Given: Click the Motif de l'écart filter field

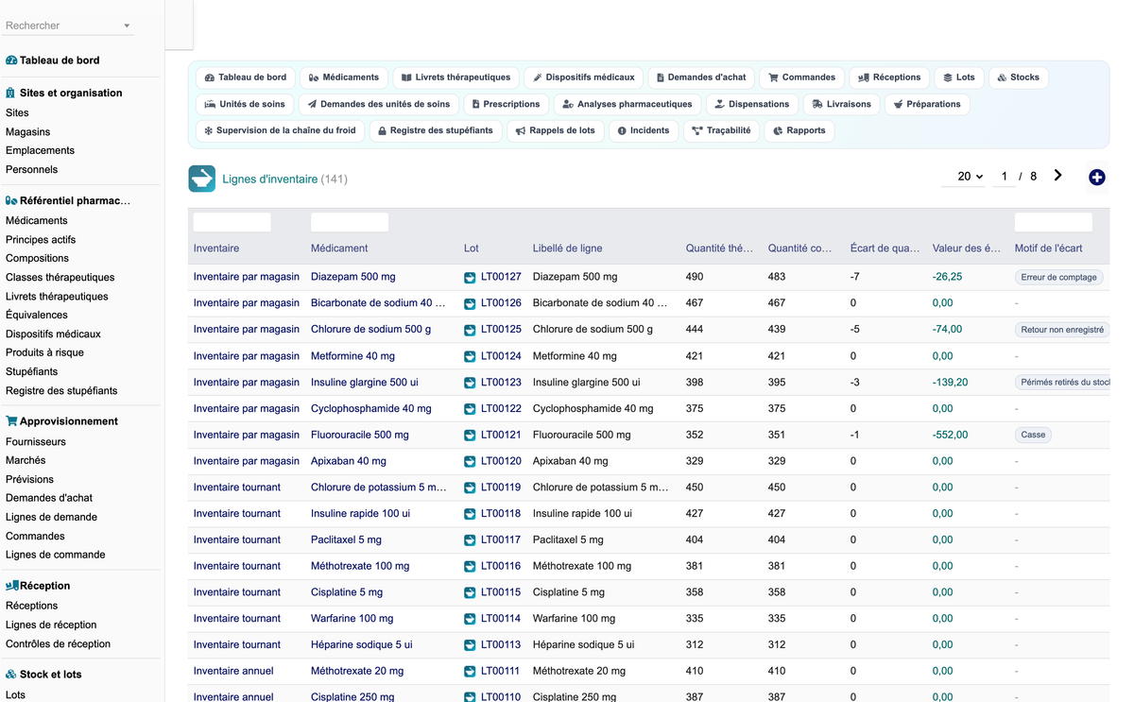Looking at the screenshot, I should pyautogui.click(x=1054, y=222).
